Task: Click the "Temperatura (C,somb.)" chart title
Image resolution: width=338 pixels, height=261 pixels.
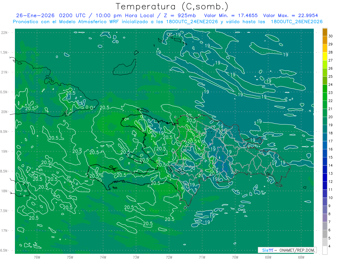Action: point(172,7)
